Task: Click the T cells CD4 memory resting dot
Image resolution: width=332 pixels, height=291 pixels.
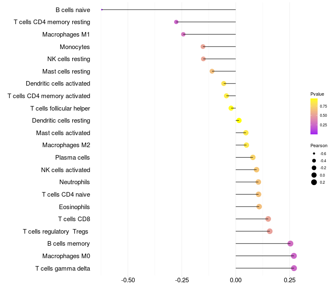Action: [x=176, y=22]
